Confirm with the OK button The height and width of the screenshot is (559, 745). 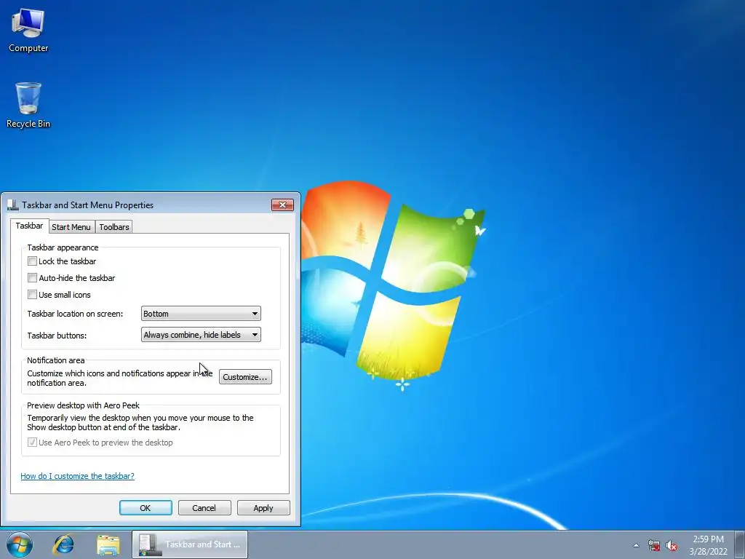click(146, 507)
